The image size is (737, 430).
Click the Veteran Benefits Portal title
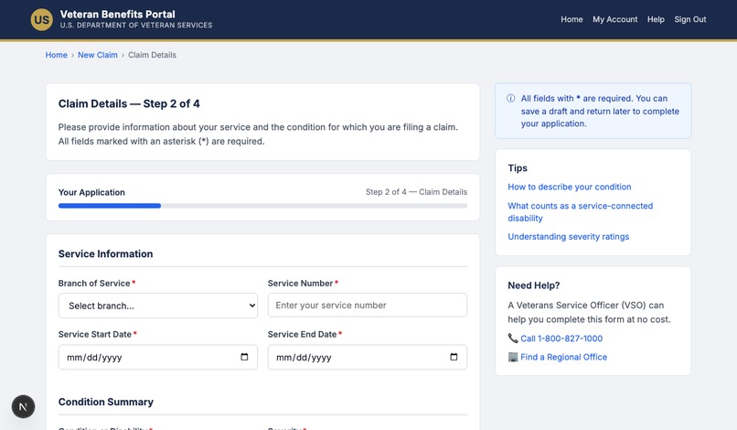[x=118, y=14]
